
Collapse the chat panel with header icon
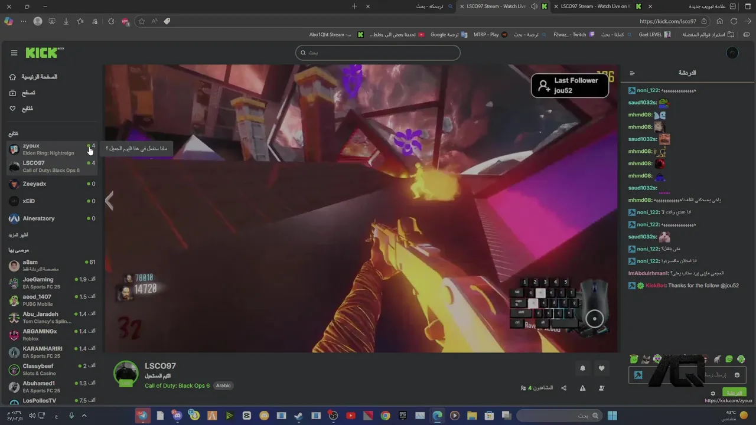coord(632,73)
